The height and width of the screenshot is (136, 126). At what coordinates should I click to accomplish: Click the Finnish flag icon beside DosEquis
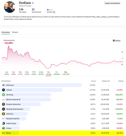[33, 3]
